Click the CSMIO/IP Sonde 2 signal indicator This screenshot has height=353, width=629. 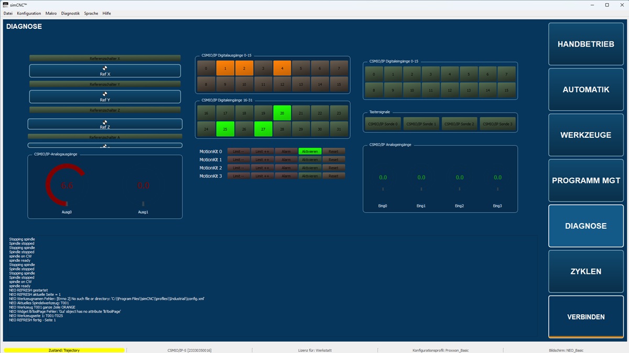(459, 124)
